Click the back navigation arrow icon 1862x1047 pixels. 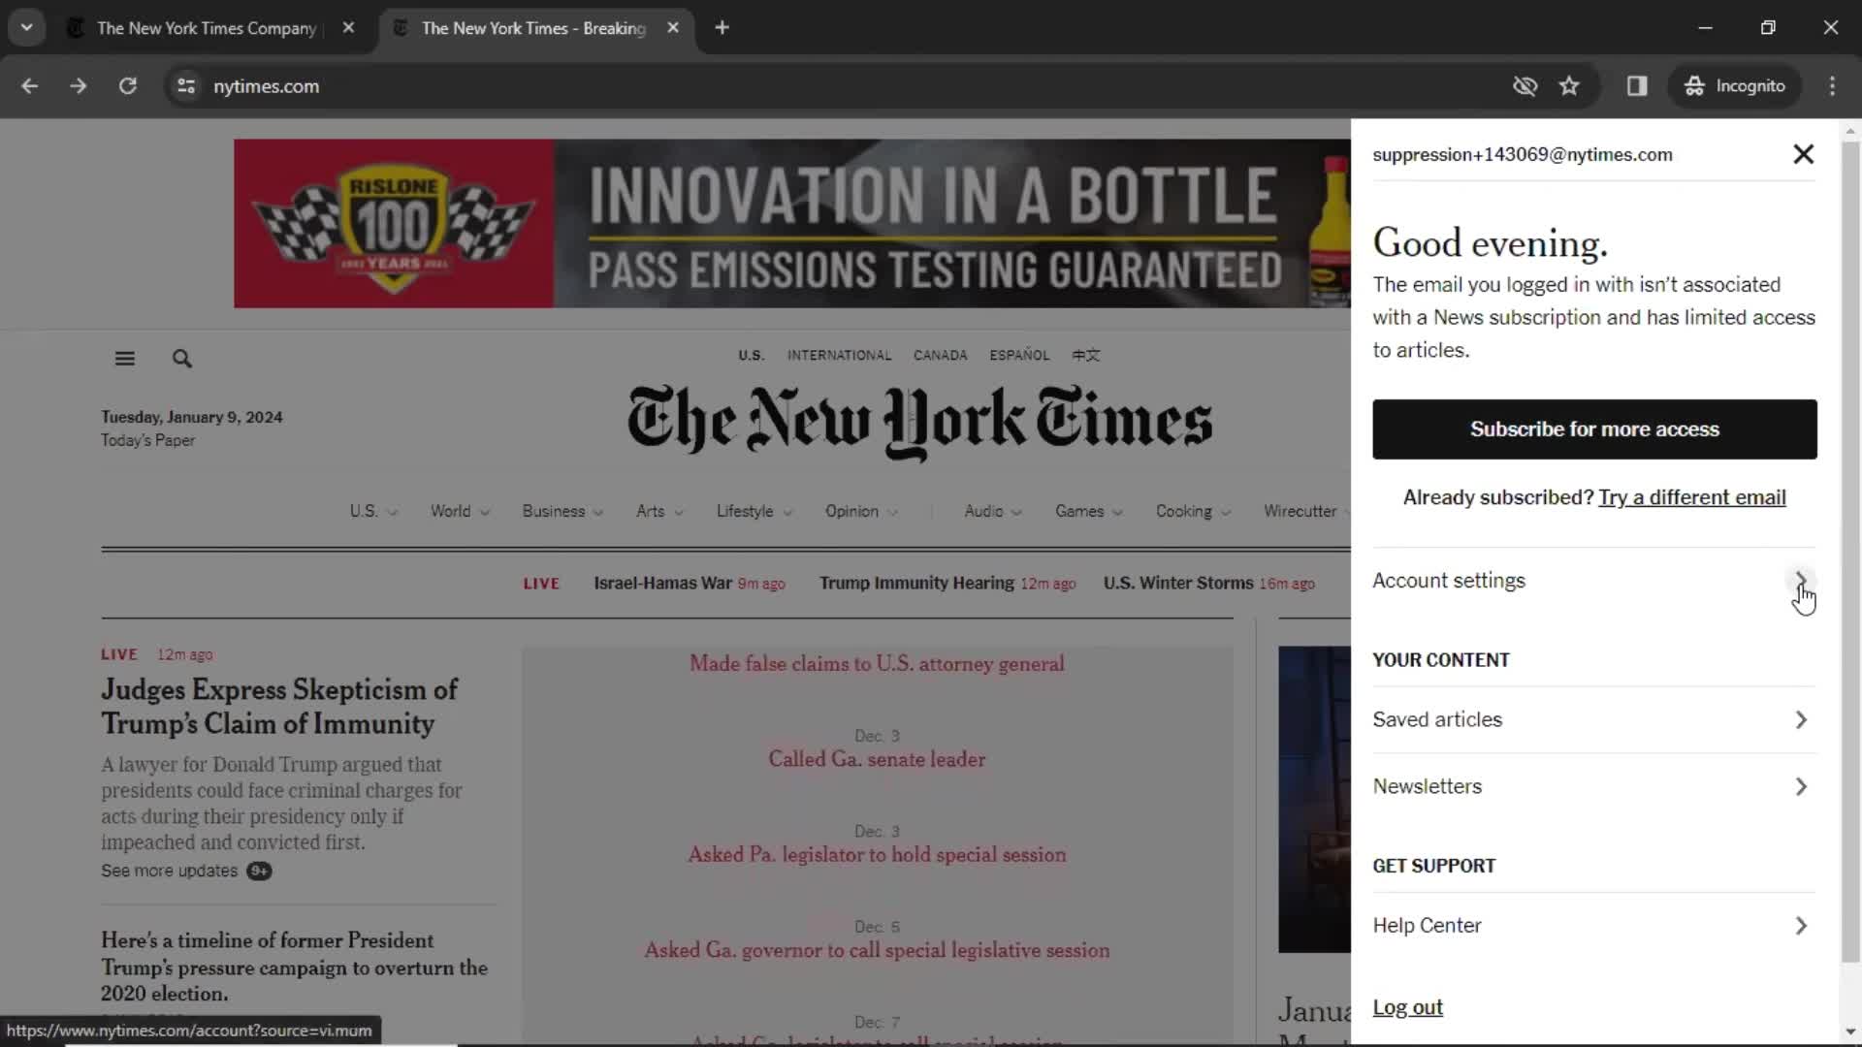tap(31, 85)
